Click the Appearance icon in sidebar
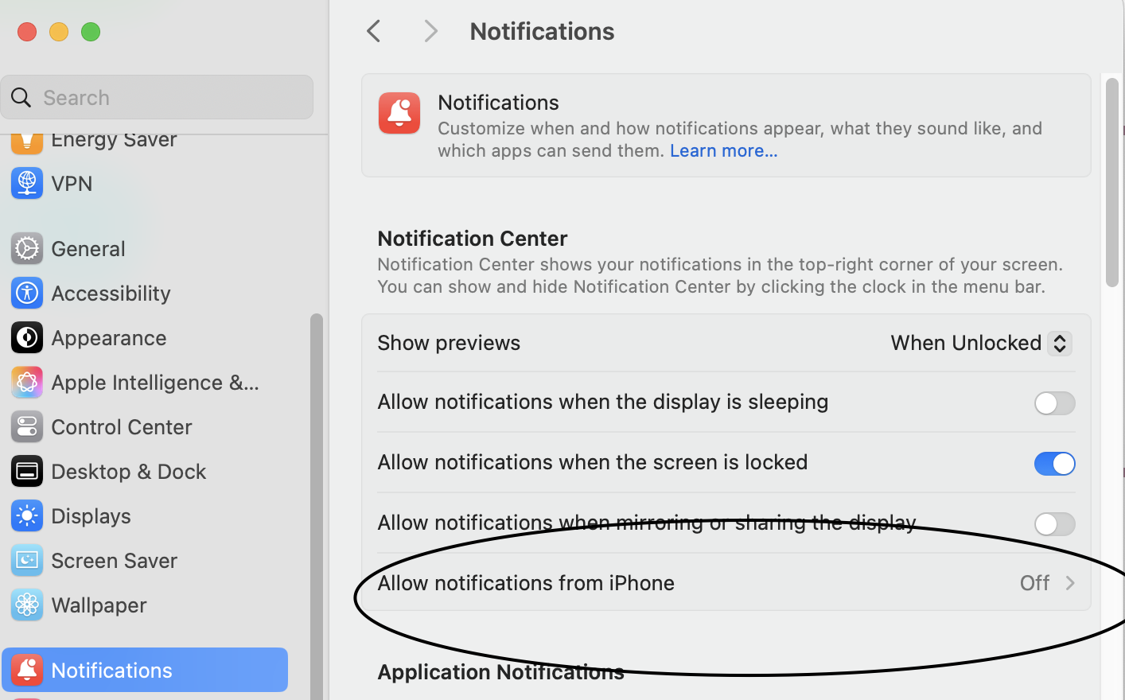1125x700 pixels. (x=27, y=337)
